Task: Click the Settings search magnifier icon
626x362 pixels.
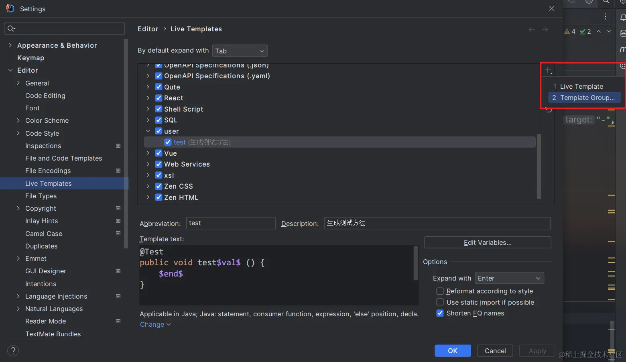Action: 11,28
